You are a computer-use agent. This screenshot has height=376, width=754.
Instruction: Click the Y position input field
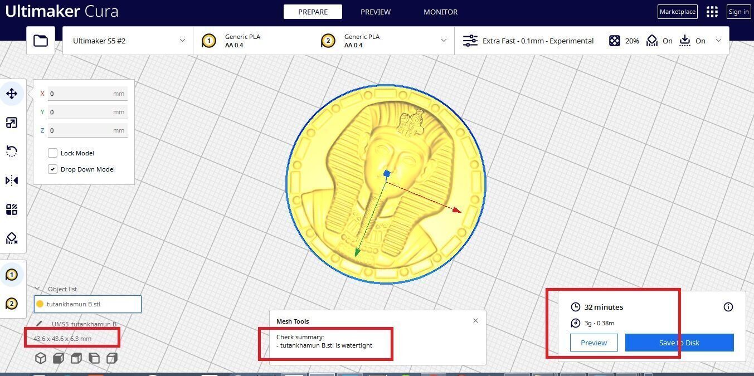pos(87,112)
